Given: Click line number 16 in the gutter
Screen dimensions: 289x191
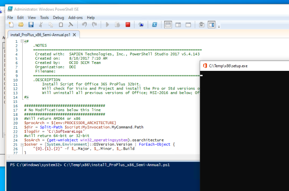Looking at the screenshot, I should click(15, 106).
